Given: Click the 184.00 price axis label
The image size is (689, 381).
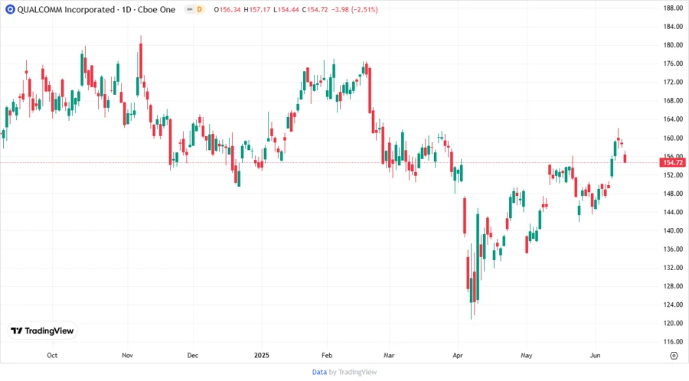Looking at the screenshot, I should tap(673, 26).
